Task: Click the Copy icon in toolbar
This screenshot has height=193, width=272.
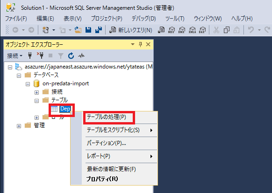Action: point(226,30)
